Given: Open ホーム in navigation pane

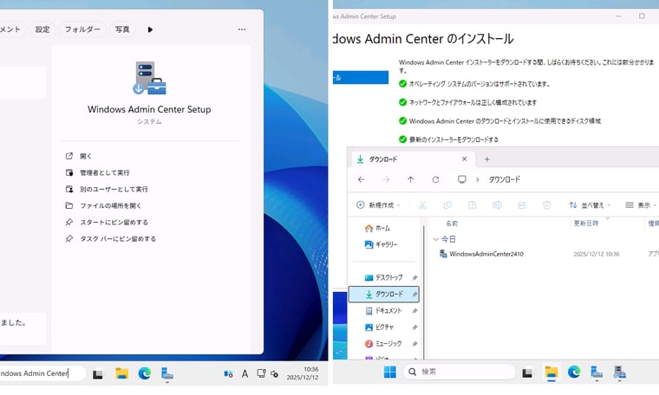Looking at the screenshot, I should point(377,228).
